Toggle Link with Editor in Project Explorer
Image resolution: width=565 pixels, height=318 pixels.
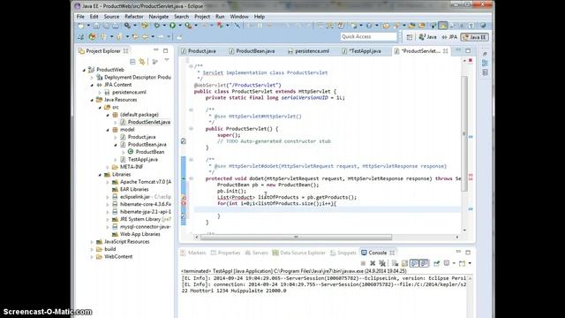[142, 62]
